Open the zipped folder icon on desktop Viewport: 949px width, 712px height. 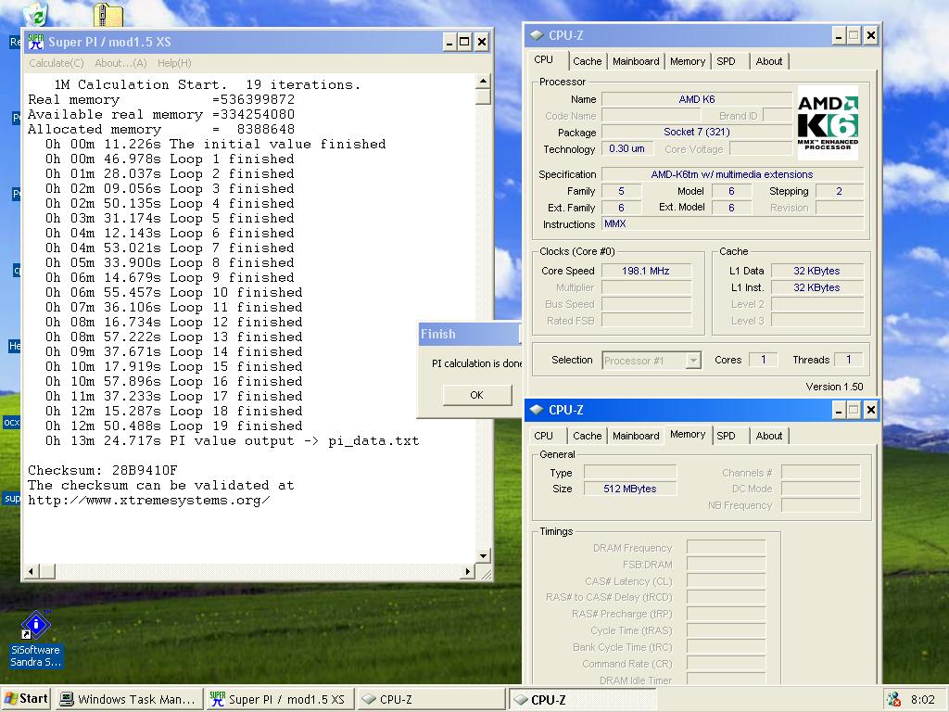[x=108, y=13]
